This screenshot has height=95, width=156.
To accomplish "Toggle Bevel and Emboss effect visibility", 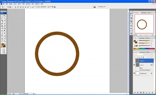I will 140,70.
